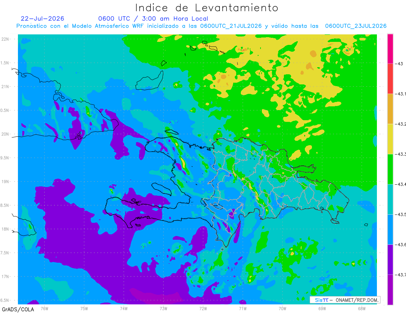The image size is (406, 313).
Task: Click the '76W' longitude label
Action: click(x=44, y=308)
